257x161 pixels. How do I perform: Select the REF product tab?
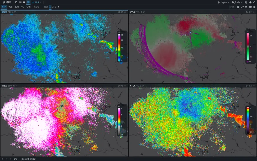pos(4,7)
